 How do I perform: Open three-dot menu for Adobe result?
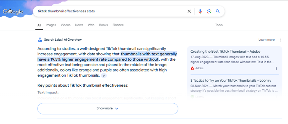pos(276,68)
